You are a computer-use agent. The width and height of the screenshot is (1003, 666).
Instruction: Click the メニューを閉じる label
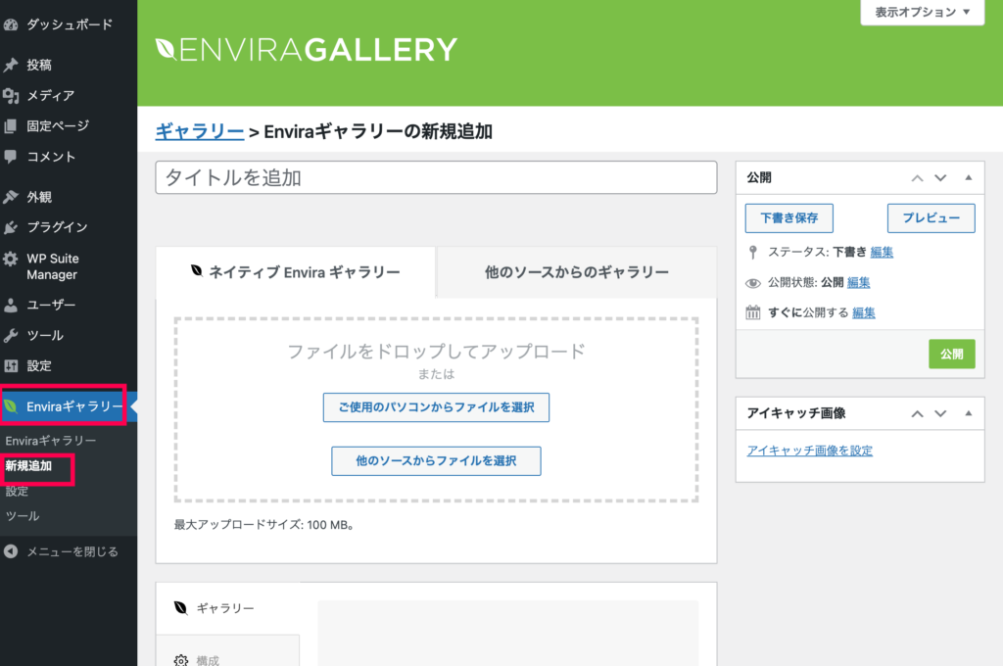(x=72, y=551)
